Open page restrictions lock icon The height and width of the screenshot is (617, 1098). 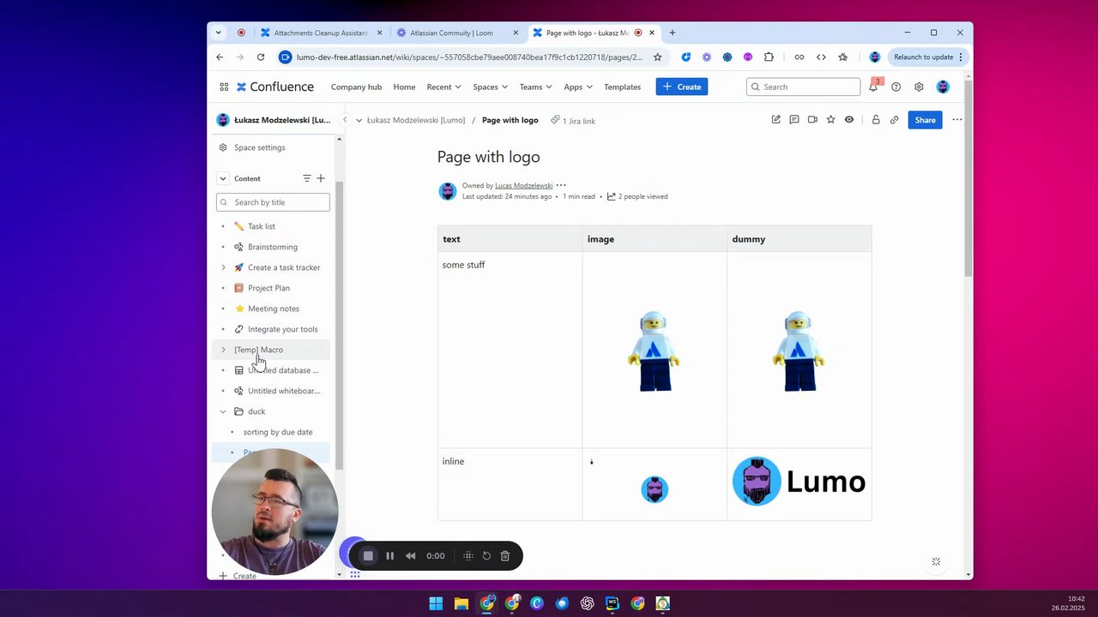tap(876, 120)
